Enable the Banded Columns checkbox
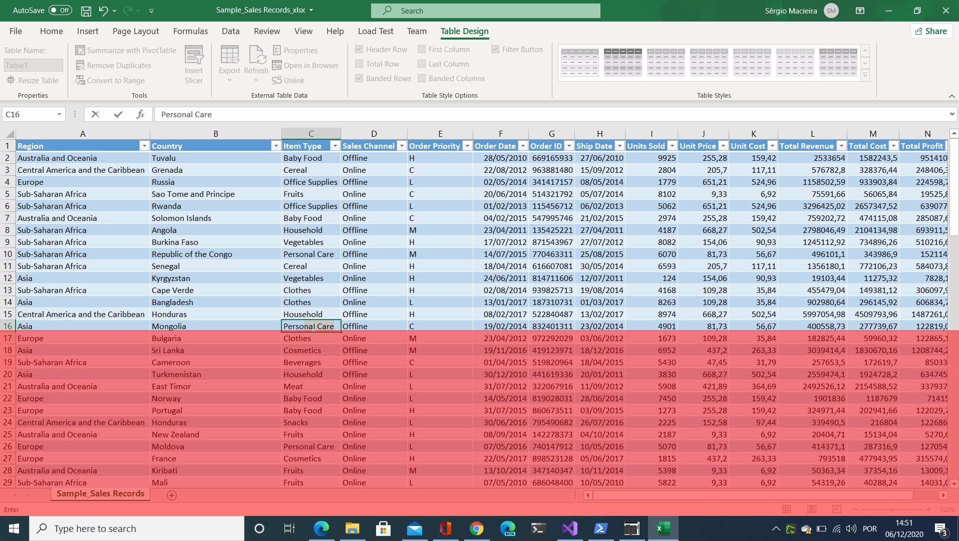The image size is (959, 541). [x=422, y=78]
